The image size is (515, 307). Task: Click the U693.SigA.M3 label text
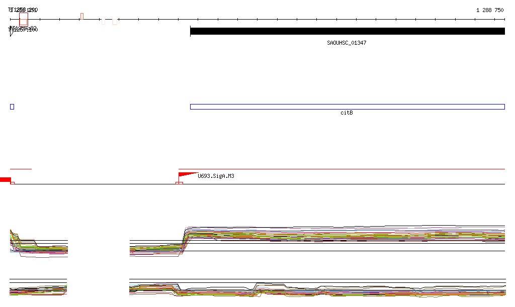216,176
